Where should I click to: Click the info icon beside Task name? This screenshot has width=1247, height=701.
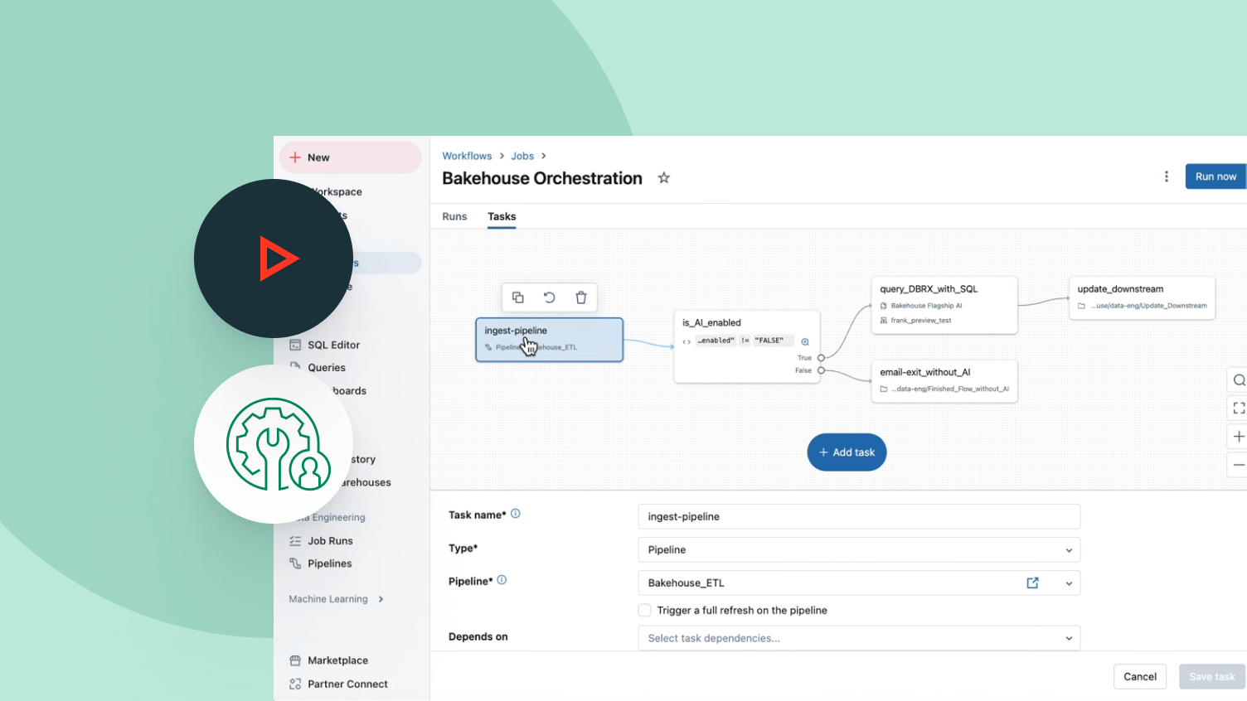516,514
